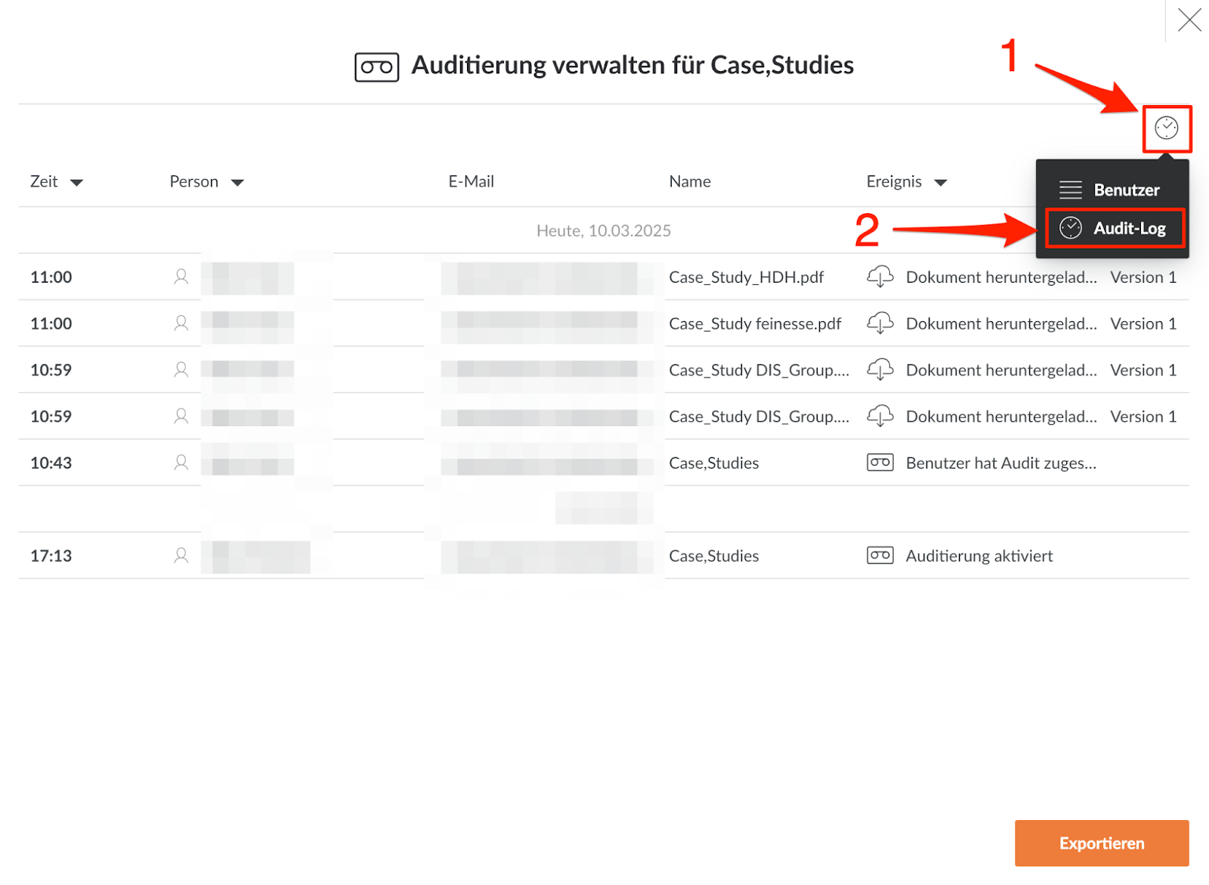The image size is (1209, 885).
Task: Open the Person column filter dropdown
Action: pyautogui.click(x=237, y=182)
